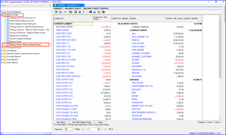The height and width of the screenshot is (135, 226).
Task: Click Print With Header/Footer button
Action: [x=82, y=122]
